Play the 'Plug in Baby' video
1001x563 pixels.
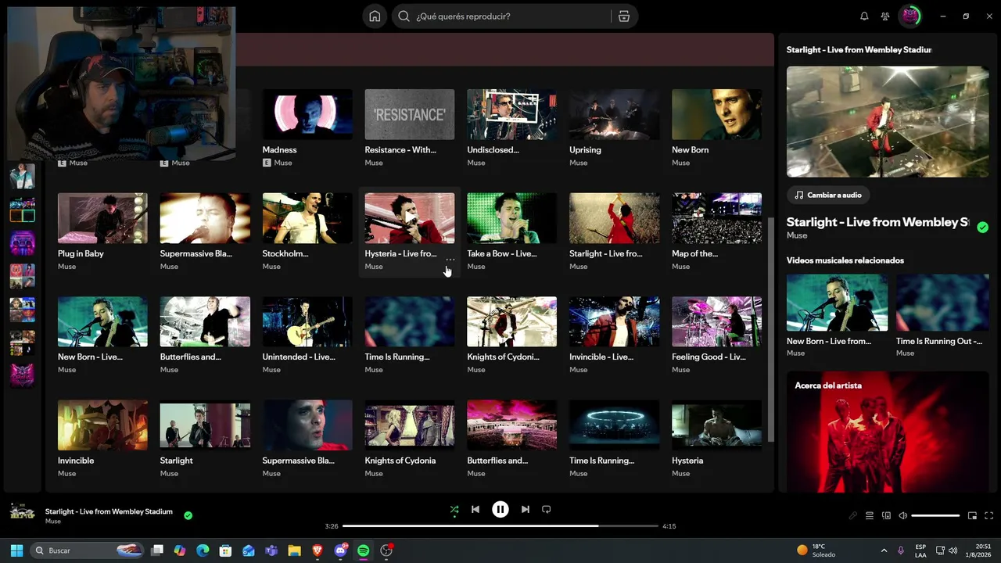click(102, 218)
